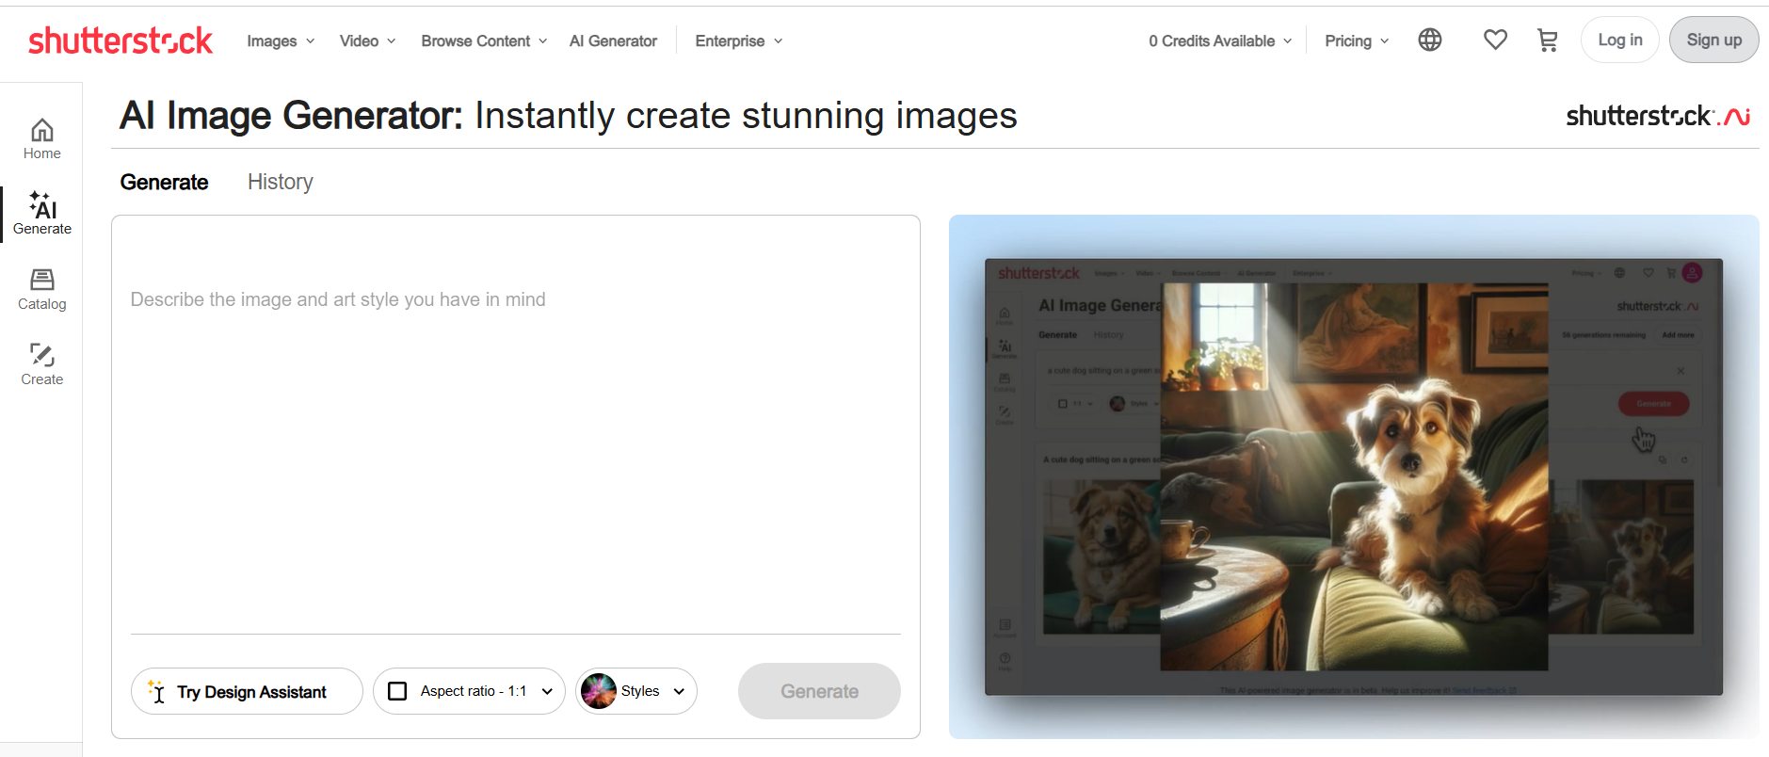The width and height of the screenshot is (1769, 757).
Task: Expand the Video menu
Action: (x=368, y=40)
